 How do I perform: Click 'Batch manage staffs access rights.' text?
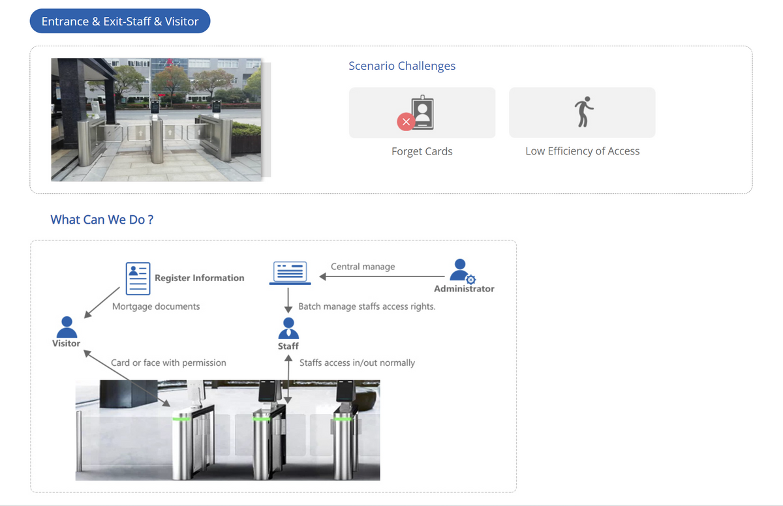point(367,306)
